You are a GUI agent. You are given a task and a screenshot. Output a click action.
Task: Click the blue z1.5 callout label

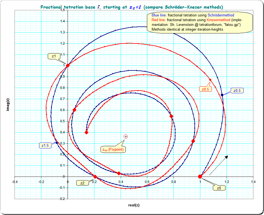point(45,146)
